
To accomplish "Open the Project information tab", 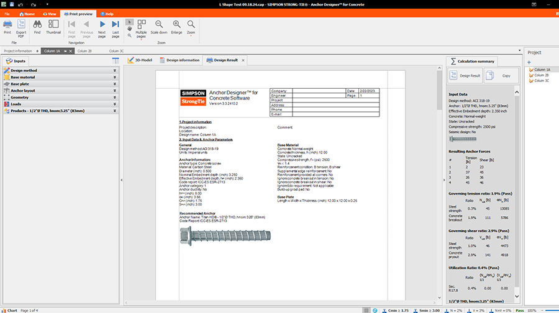I will [x=18, y=51].
